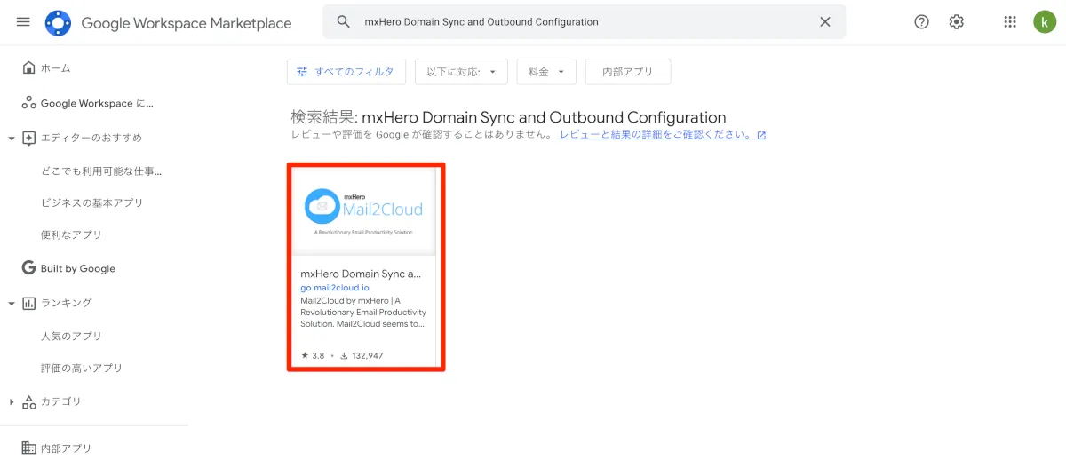Open the Google apps grid
This screenshot has width=1066, height=476.
pyautogui.click(x=1010, y=22)
